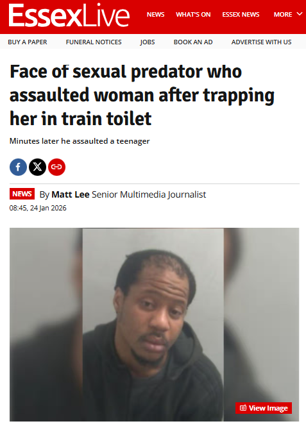Screen dimensions: 306x426
Task: Open BUY A PAPER link
Action: 28,42
